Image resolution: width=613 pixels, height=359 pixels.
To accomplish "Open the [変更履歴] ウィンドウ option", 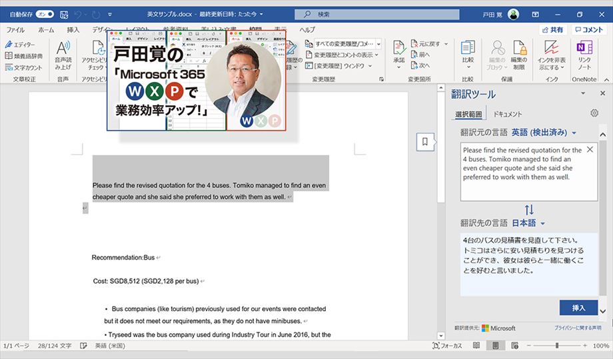I will [338, 66].
